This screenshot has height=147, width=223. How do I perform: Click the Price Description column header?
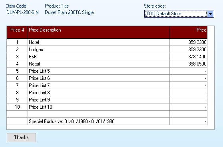click(x=99, y=32)
